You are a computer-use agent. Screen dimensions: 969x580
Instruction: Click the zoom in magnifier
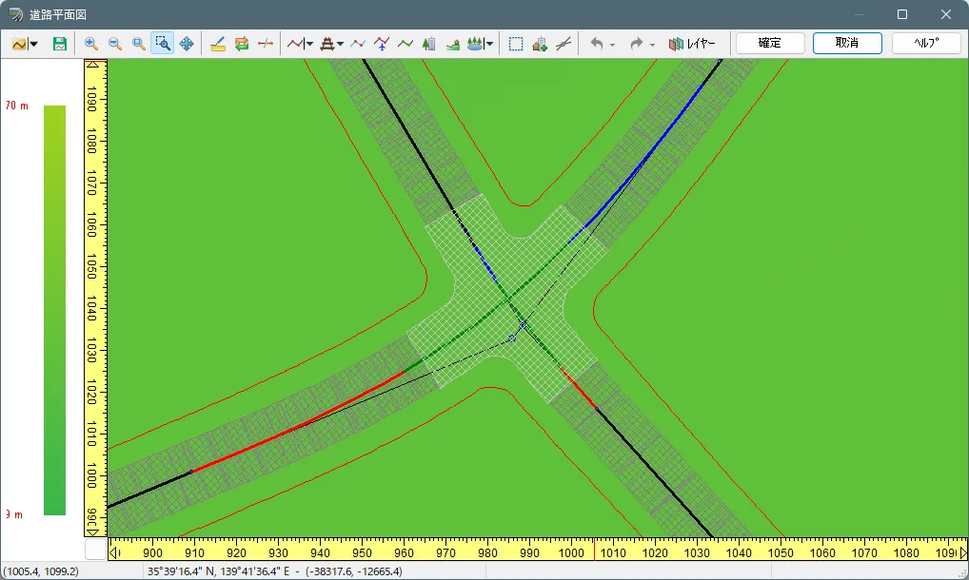91,44
